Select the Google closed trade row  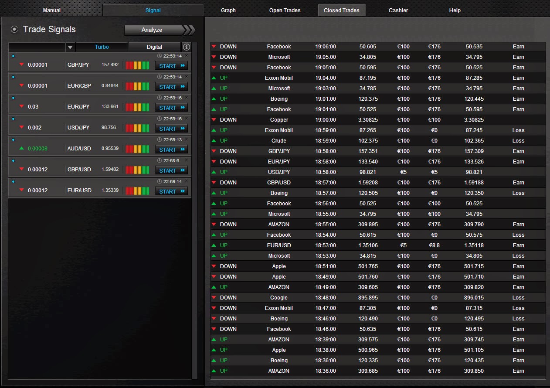click(378, 297)
